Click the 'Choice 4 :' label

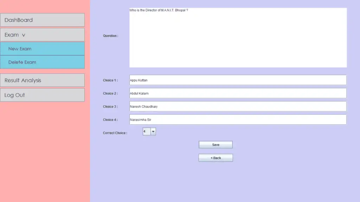(110, 120)
